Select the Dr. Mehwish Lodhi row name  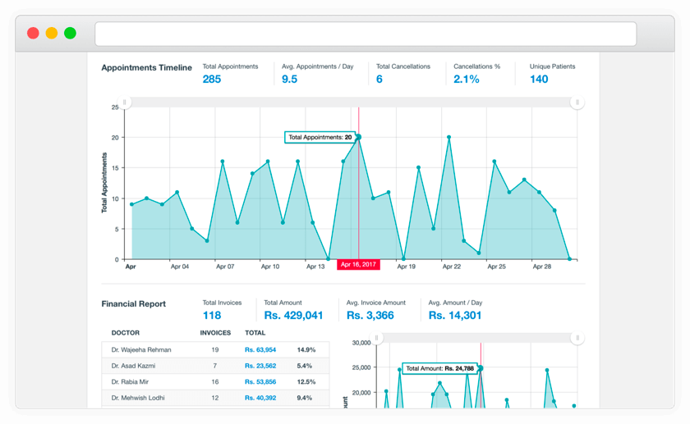coord(138,398)
